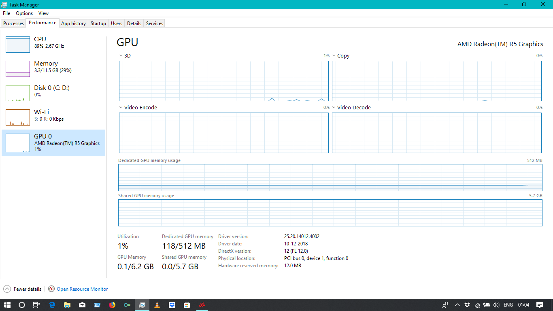Viewport: 553px width, 311px height.
Task: Open the Mail app from taskbar
Action: (x=82, y=305)
